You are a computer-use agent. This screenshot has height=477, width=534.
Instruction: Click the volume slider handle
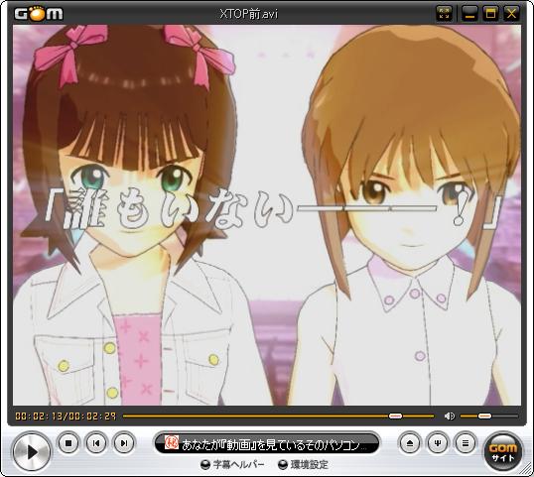484,416
